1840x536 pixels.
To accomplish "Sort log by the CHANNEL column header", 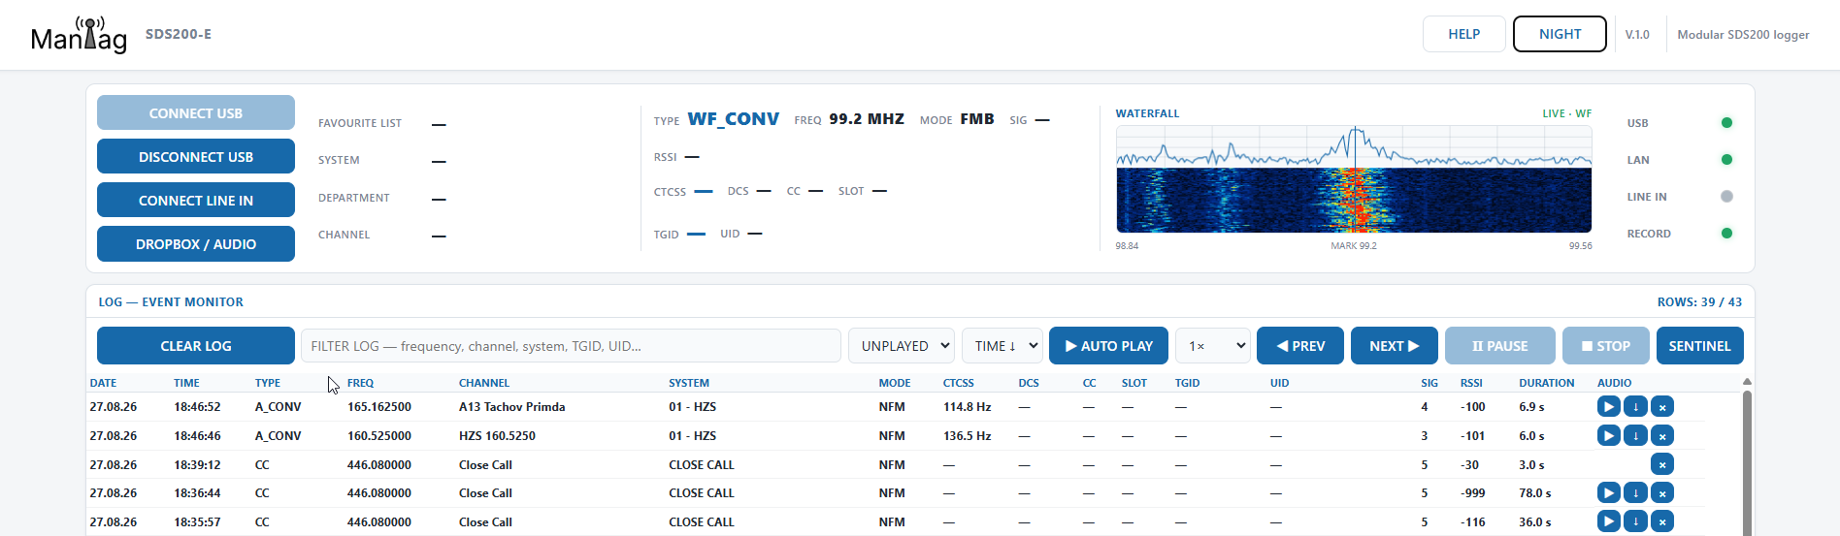I will (x=484, y=383).
